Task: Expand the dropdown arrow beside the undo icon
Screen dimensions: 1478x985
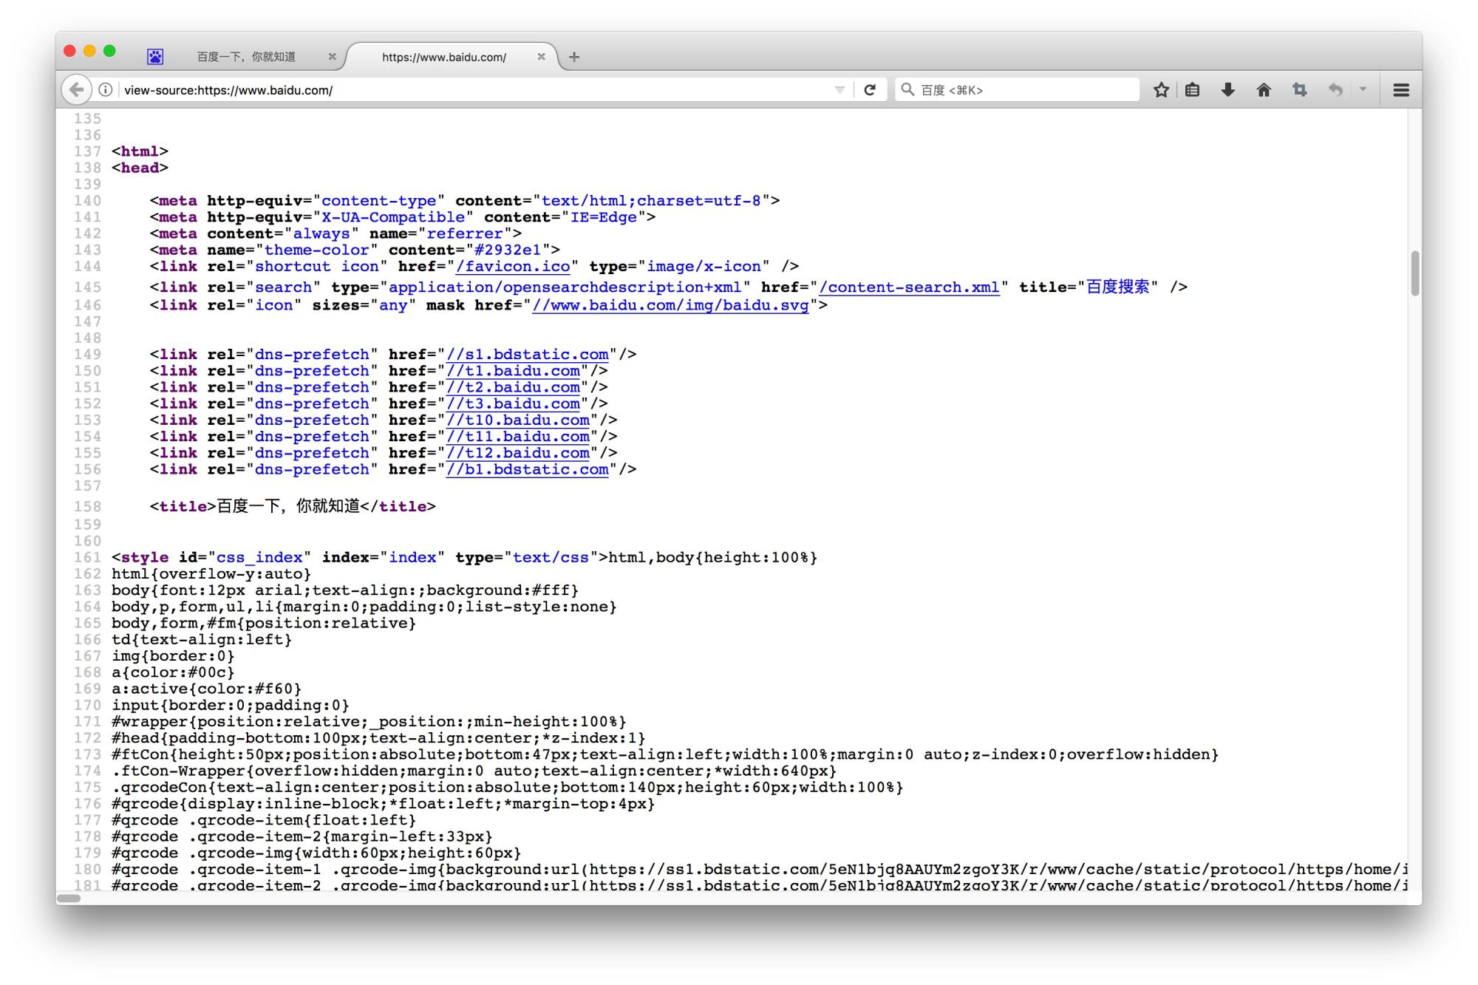Action: click(1363, 89)
